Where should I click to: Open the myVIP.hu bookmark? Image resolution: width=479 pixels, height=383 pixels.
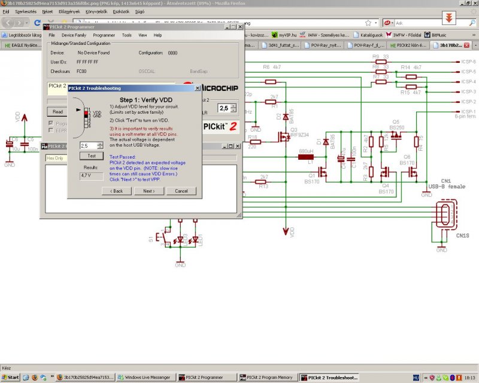coord(284,35)
